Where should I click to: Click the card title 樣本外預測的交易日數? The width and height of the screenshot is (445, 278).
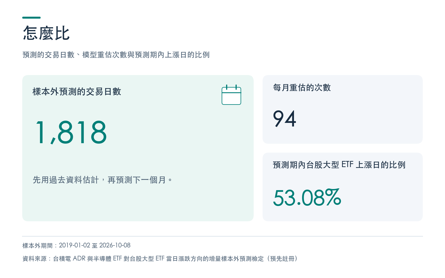pos(77,91)
